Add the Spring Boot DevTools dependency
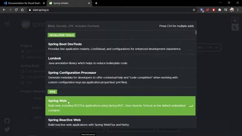Screen dimensions: 242x136 [121, 46]
